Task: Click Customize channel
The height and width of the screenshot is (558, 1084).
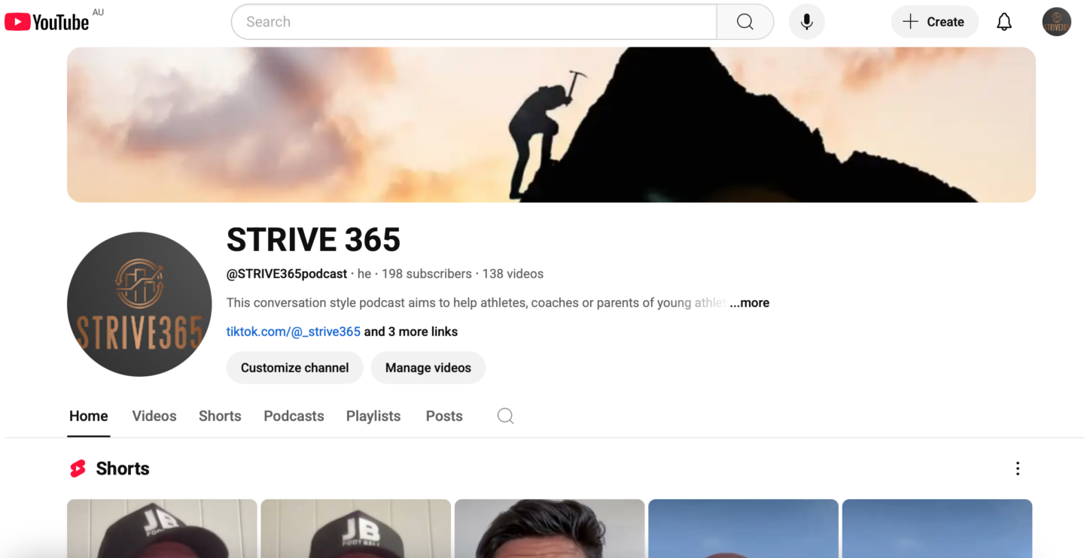Action: [294, 368]
